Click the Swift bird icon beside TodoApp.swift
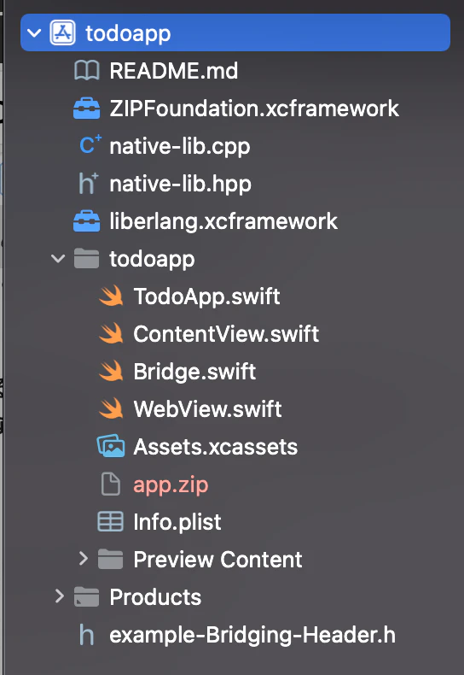 click(111, 296)
